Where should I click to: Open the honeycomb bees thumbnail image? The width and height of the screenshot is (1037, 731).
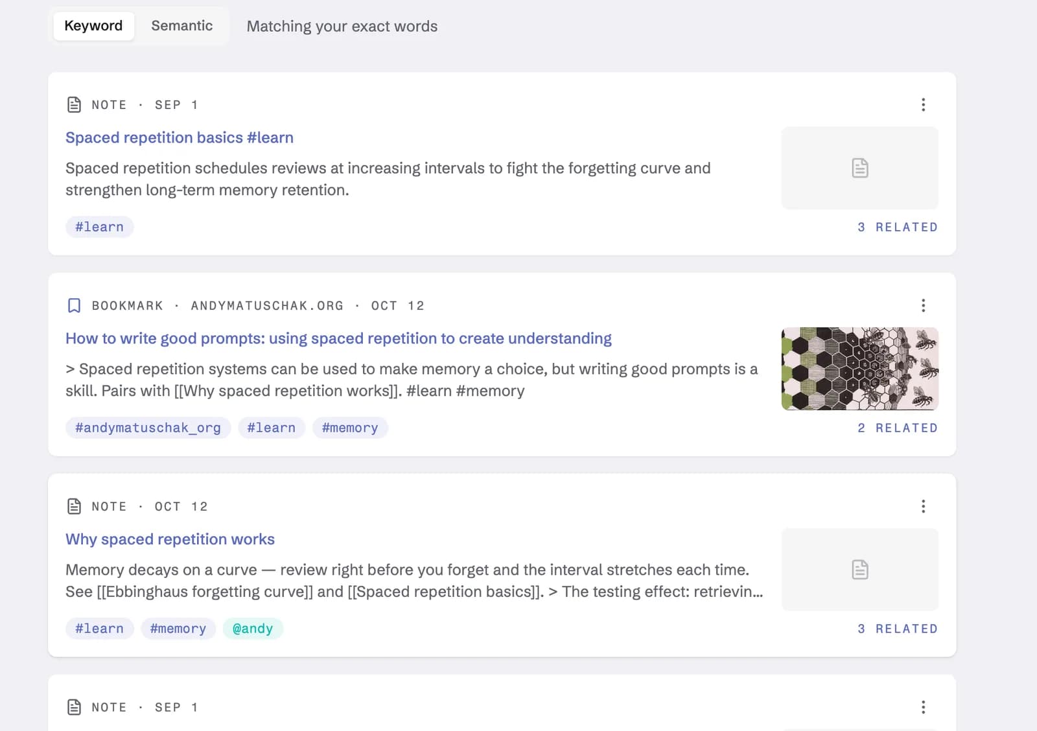[860, 369]
